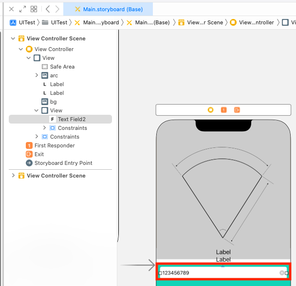The height and width of the screenshot is (286, 296).
Task: Click the text field clear button
Action: click(x=282, y=273)
